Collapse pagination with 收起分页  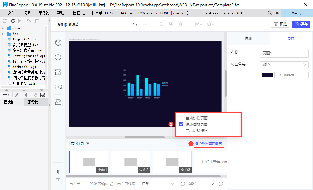coord(79,143)
